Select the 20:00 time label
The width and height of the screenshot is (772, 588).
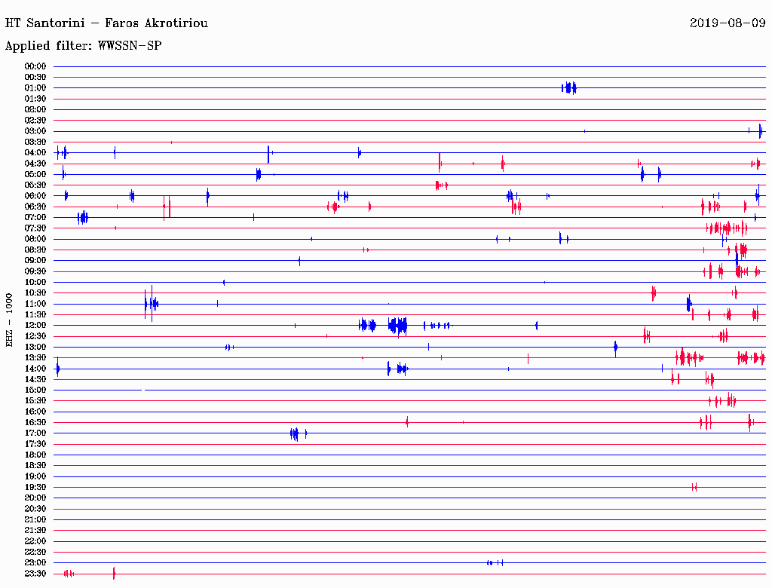pos(35,498)
